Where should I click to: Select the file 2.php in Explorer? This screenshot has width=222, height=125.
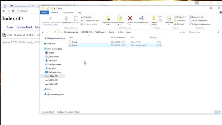[75, 45]
